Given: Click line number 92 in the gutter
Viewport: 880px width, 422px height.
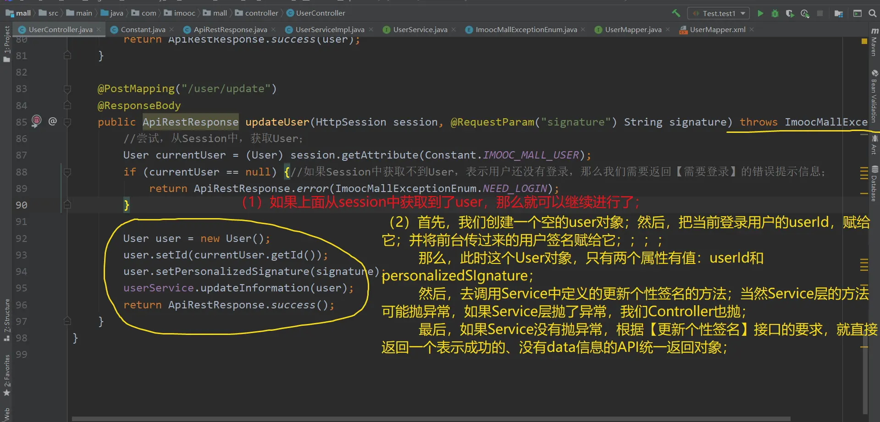Looking at the screenshot, I should coord(22,239).
